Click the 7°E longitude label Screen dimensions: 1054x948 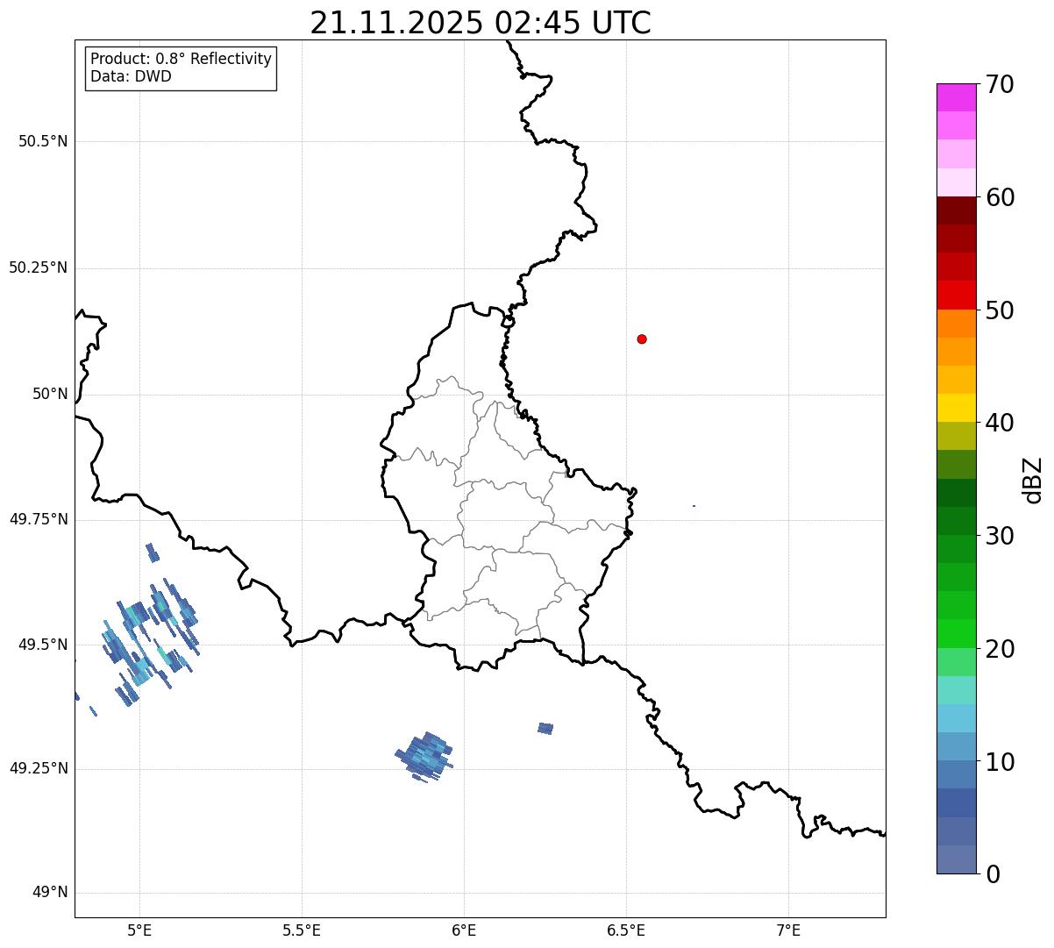(788, 930)
